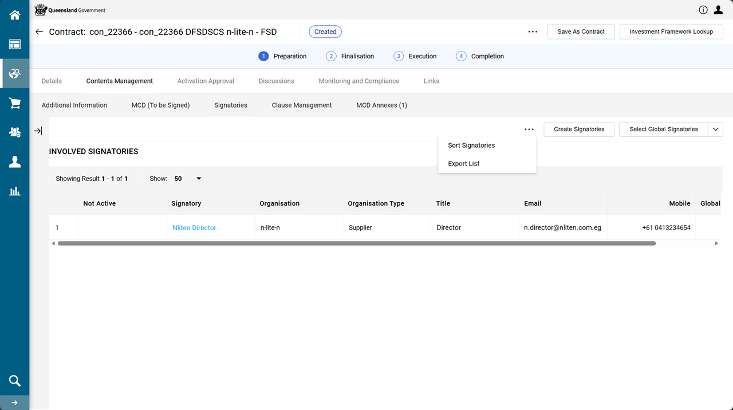Click the horizontal table scrollbar

click(x=356, y=243)
